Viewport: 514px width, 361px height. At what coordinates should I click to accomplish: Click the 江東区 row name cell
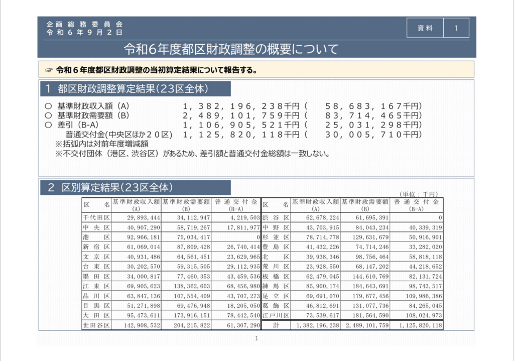click(96, 286)
